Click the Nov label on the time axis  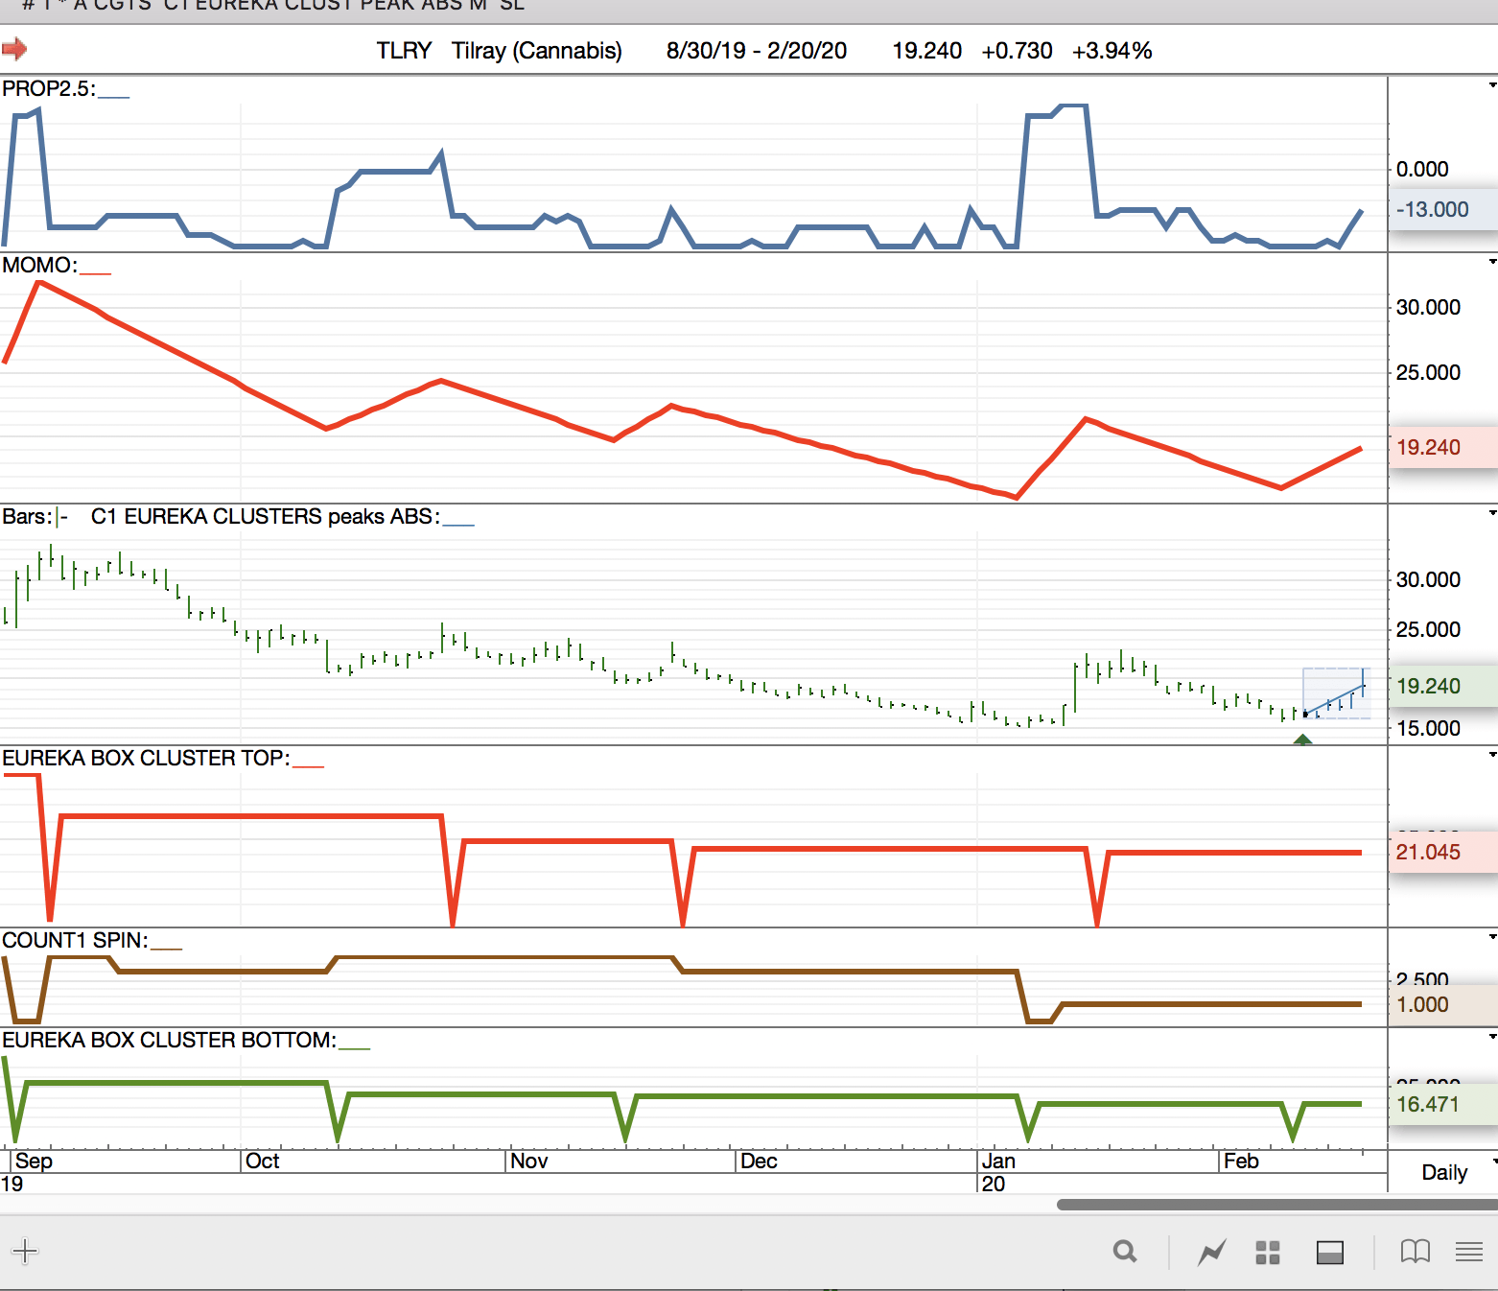pyautogui.click(x=528, y=1161)
